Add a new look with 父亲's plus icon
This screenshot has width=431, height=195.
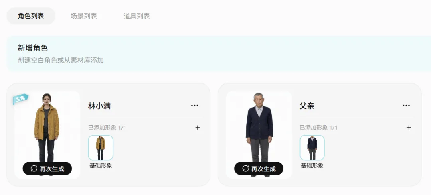click(x=409, y=128)
